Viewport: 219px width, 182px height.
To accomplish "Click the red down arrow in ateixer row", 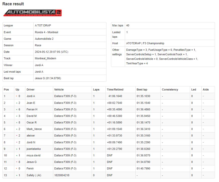I will coord(17,135).
